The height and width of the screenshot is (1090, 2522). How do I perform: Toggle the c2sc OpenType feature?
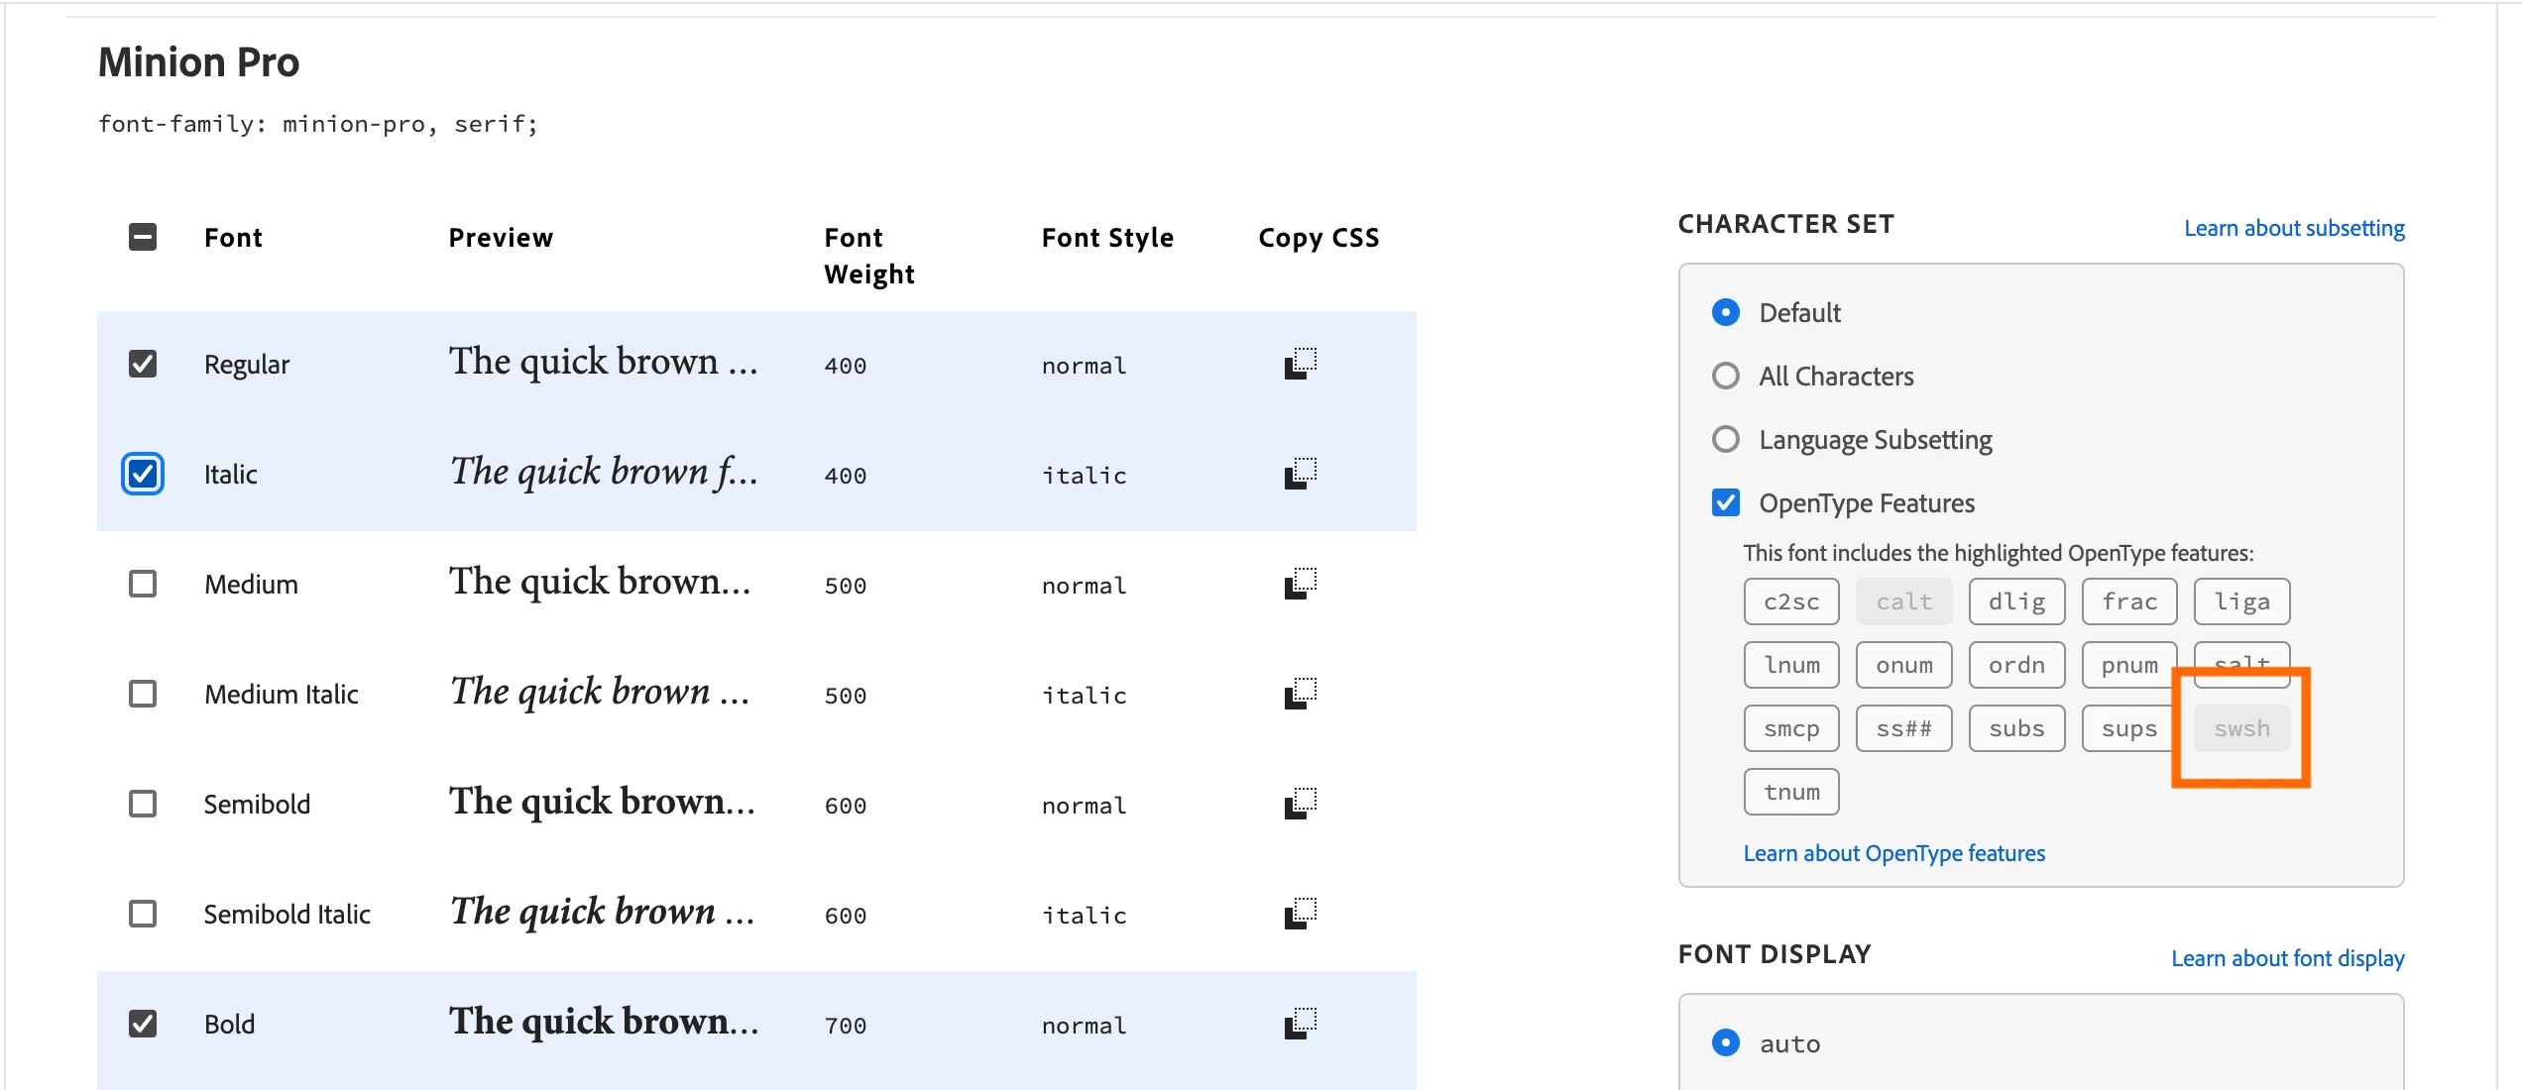tap(1791, 601)
